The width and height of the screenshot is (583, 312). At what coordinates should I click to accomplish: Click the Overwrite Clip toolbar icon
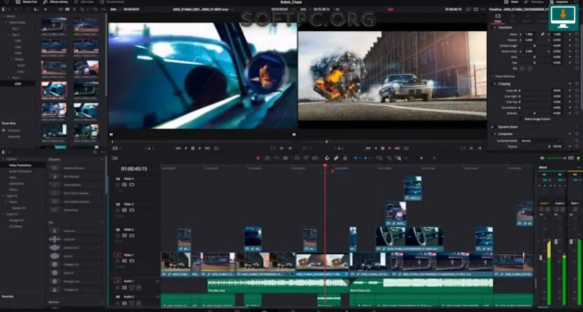[306, 158]
